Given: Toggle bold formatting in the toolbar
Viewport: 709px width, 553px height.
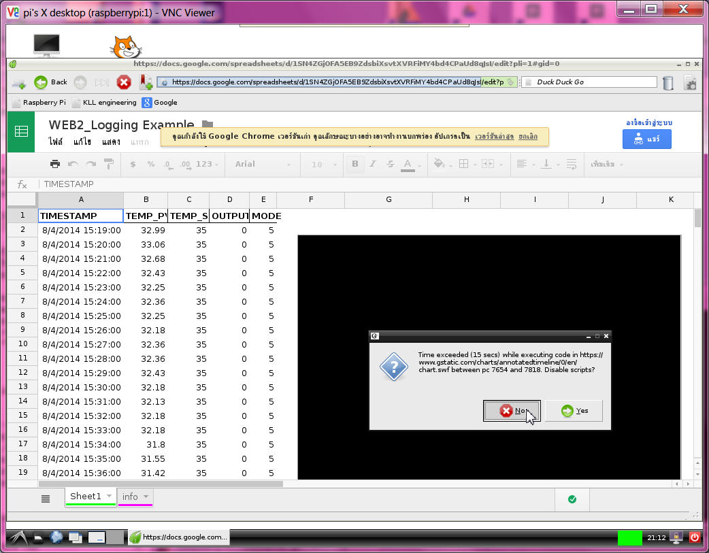Looking at the screenshot, I should click(x=354, y=164).
